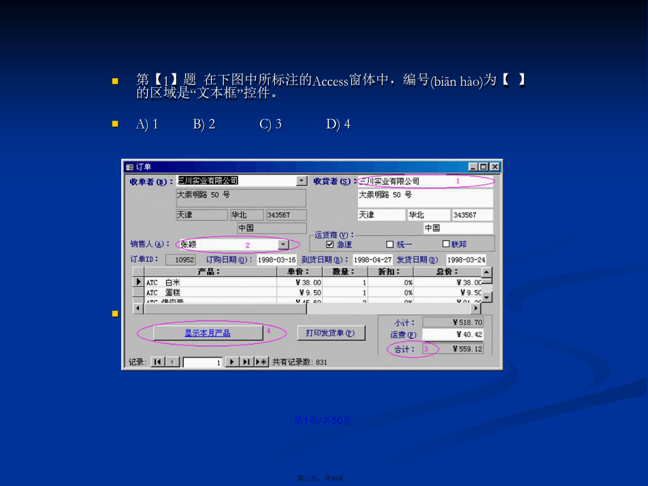The image size is (648, 486).
Task: Click the 收货者 country field 中国
Action: (x=458, y=228)
